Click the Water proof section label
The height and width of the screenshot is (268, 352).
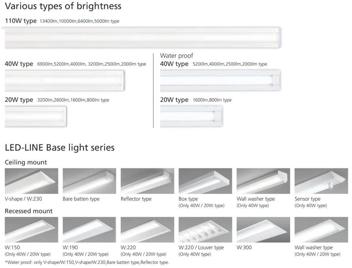[x=177, y=56]
